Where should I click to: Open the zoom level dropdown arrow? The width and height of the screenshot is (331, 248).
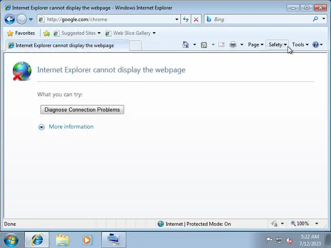click(317, 224)
